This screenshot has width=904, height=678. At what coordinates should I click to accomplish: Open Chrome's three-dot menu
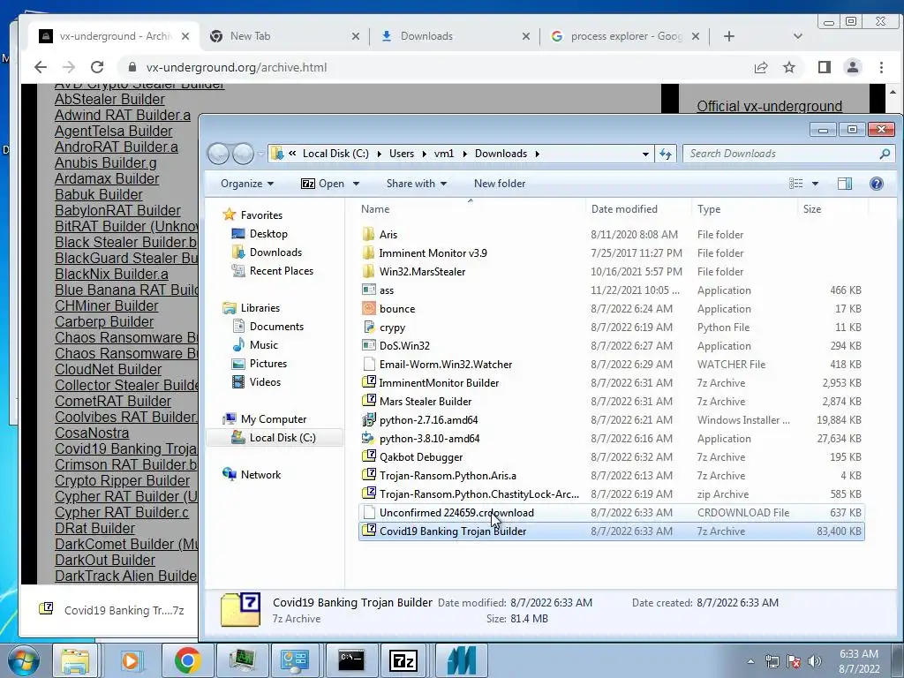(882, 67)
